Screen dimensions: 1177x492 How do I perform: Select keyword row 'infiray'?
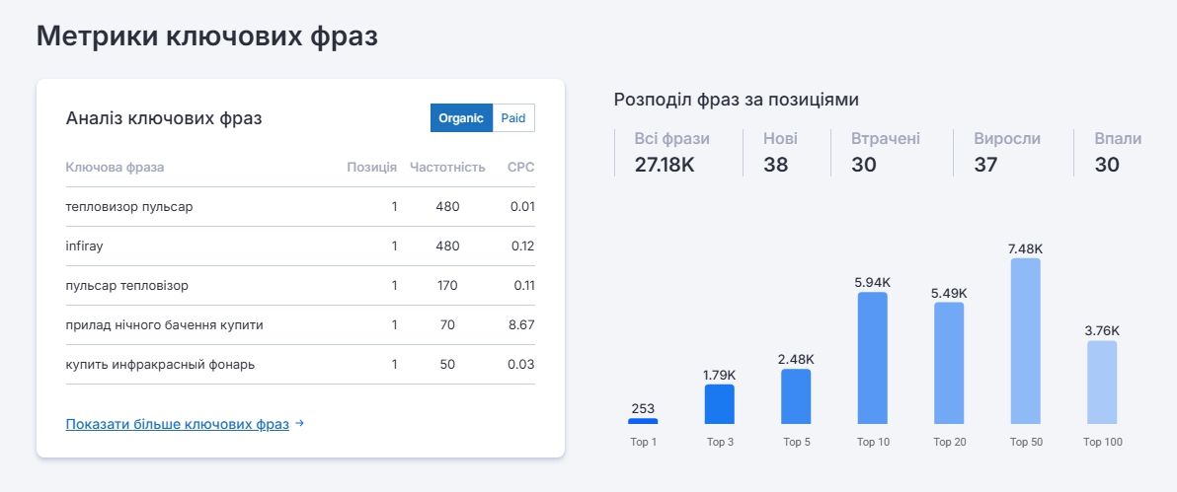pos(84,246)
